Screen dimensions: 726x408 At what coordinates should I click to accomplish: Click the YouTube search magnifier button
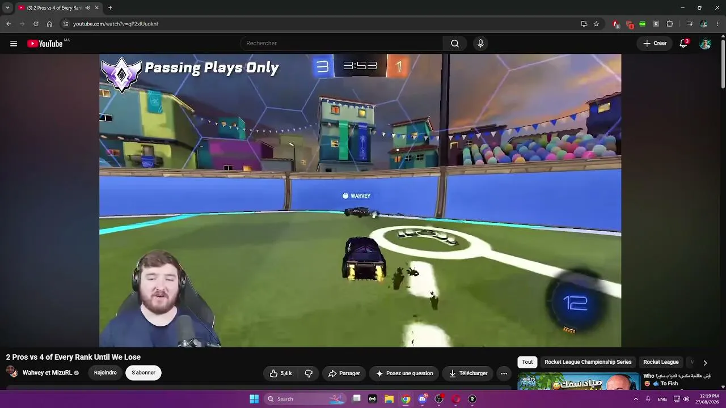click(x=455, y=44)
